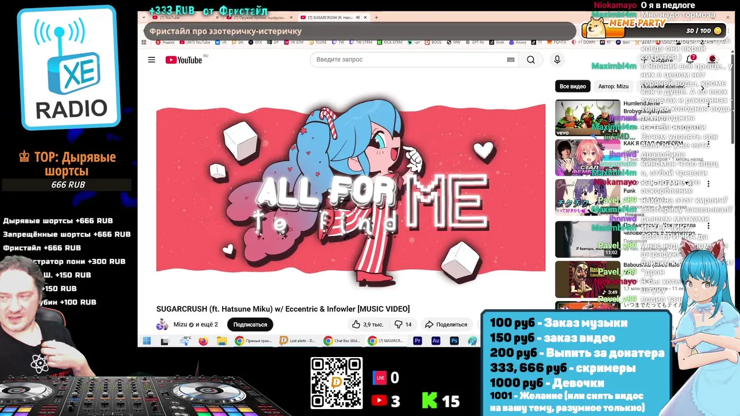740x416 pixels.
Task: Play 'КАК Я СТАЛ ФЕМБОЕМ' video thumbnail
Action: [587, 157]
